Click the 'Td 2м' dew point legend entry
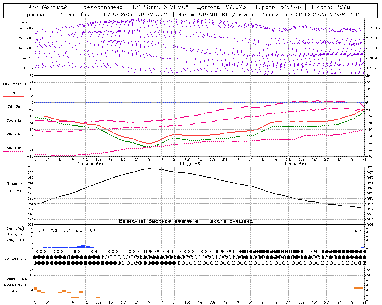This screenshot has height=305, width=382. 14,107
